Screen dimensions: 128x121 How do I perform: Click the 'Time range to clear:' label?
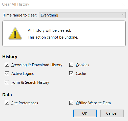click(20, 15)
